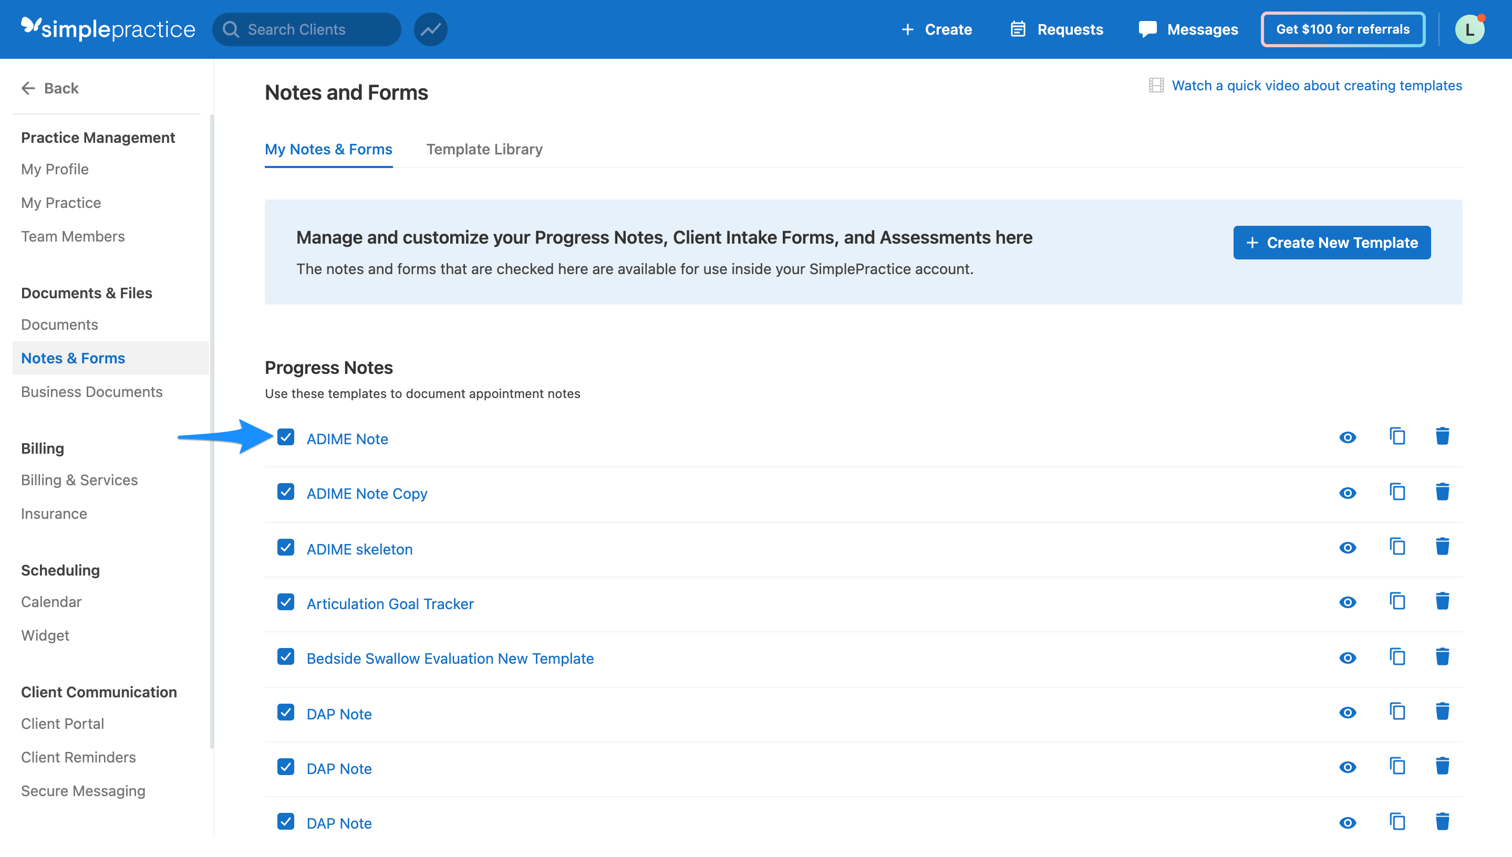Go to Team Members
Viewport: 1512px width, 857px height.
[x=73, y=236]
